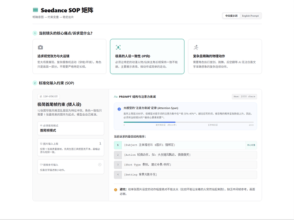Image resolution: width=294 pixels, height=220 pixels.
Task: Click the attention span progress bar
Action: coord(188,122)
